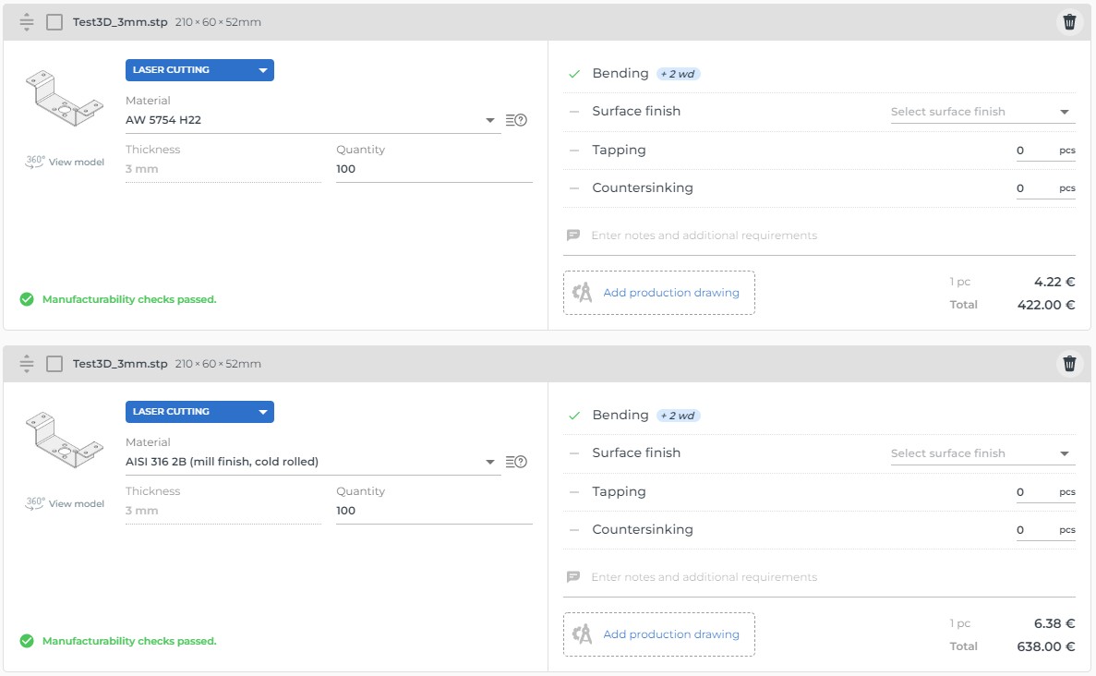1096x676 pixels.
Task: Click the +2 wd badge on the second Bending row
Action: point(678,416)
